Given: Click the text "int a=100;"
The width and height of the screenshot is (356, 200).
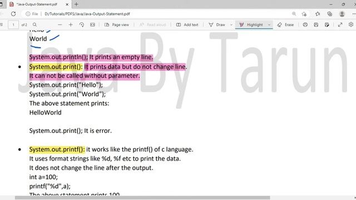Looking at the screenshot, I should coord(43,177).
